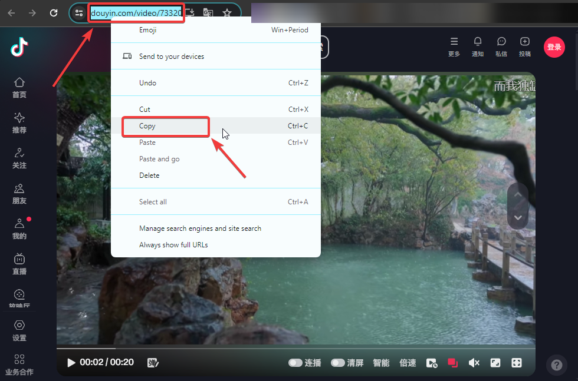
Task: Open 朋友 friends in sidebar
Action: [19, 194]
